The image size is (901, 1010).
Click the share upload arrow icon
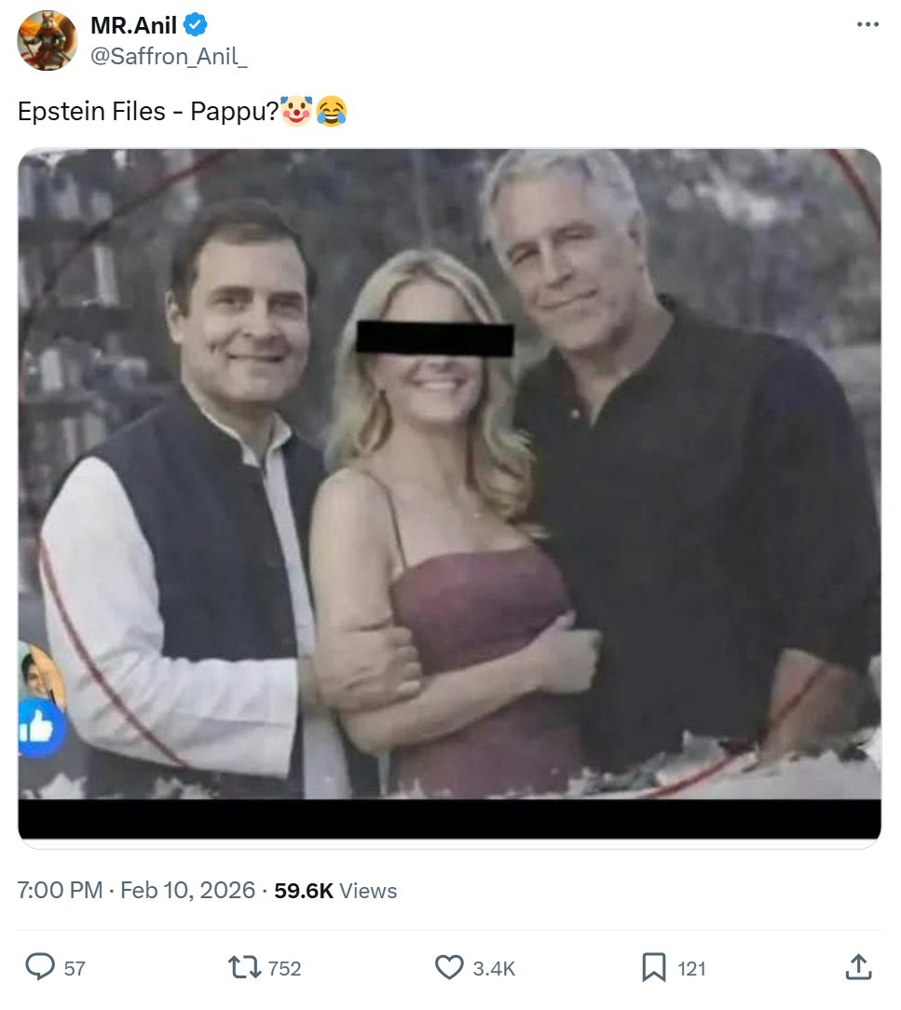tap(857, 968)
